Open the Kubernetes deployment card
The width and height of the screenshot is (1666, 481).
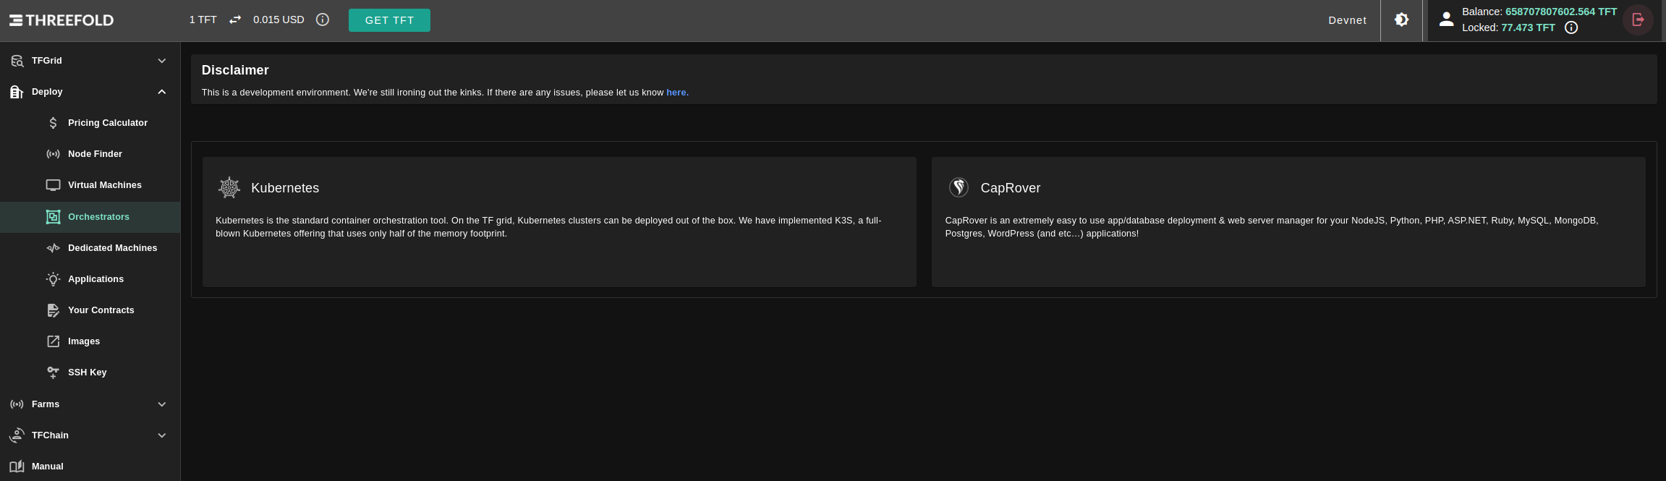559,222
